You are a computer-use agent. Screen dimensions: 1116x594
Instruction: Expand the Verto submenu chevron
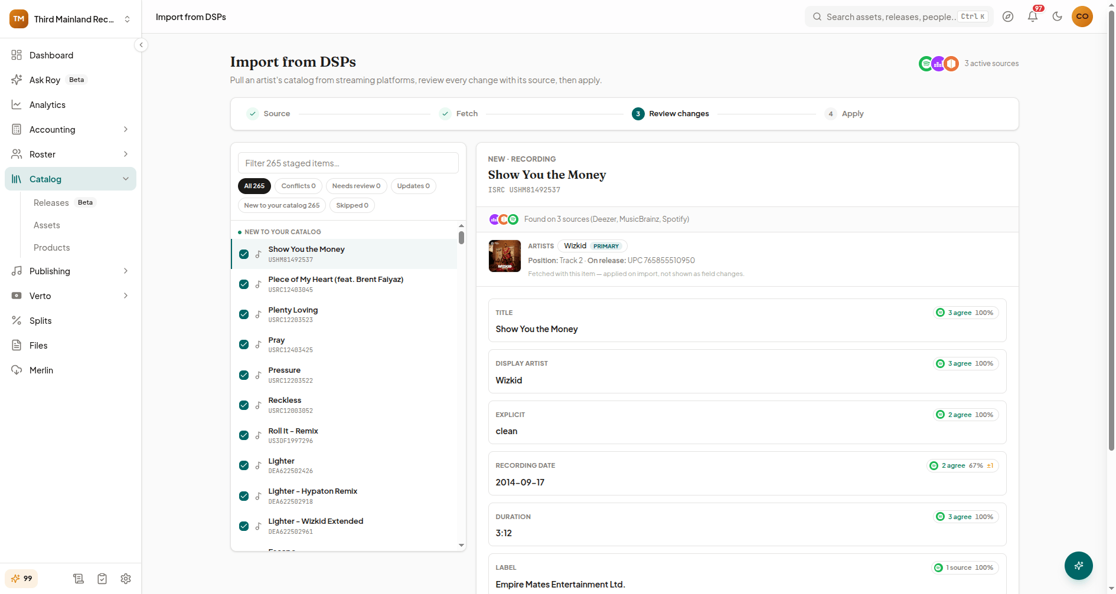click(x=126, y=296)
